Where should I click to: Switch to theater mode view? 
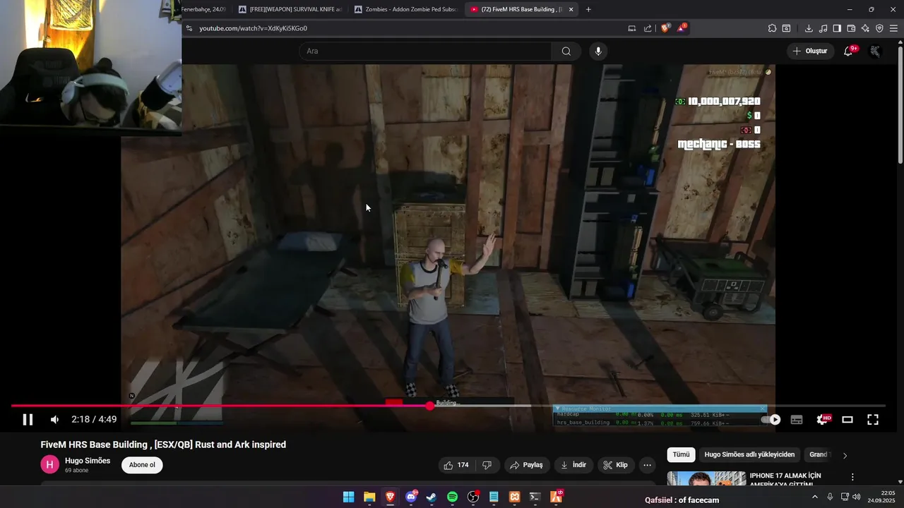click(847, 420)
